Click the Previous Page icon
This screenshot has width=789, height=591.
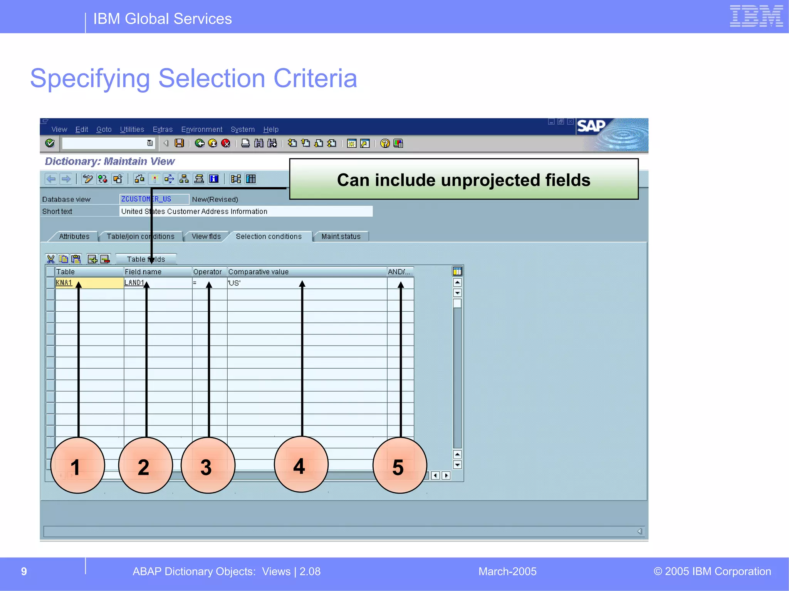tap(306, 143)
